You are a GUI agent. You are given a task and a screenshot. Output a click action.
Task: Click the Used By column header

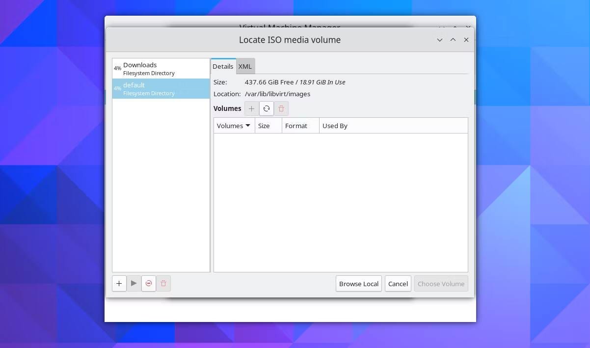tap(335, 126)
